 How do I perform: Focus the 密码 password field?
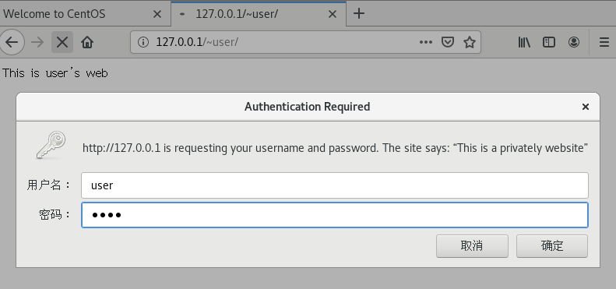[335, 215]
